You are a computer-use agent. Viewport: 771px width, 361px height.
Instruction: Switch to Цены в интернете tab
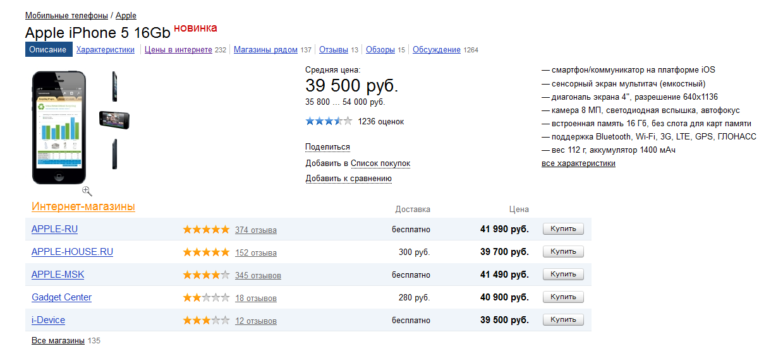pyautogui.click(x=178, y=50)
